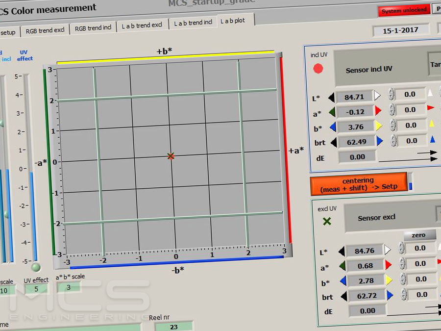Click the red incl UV indicator light
Viewport: 441px width, 331px height.
point(318,69)
